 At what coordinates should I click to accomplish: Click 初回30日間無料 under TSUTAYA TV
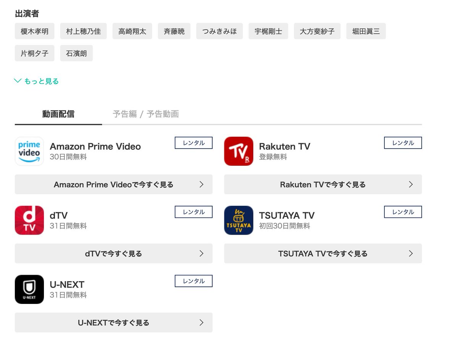click(x=285, y=226)
